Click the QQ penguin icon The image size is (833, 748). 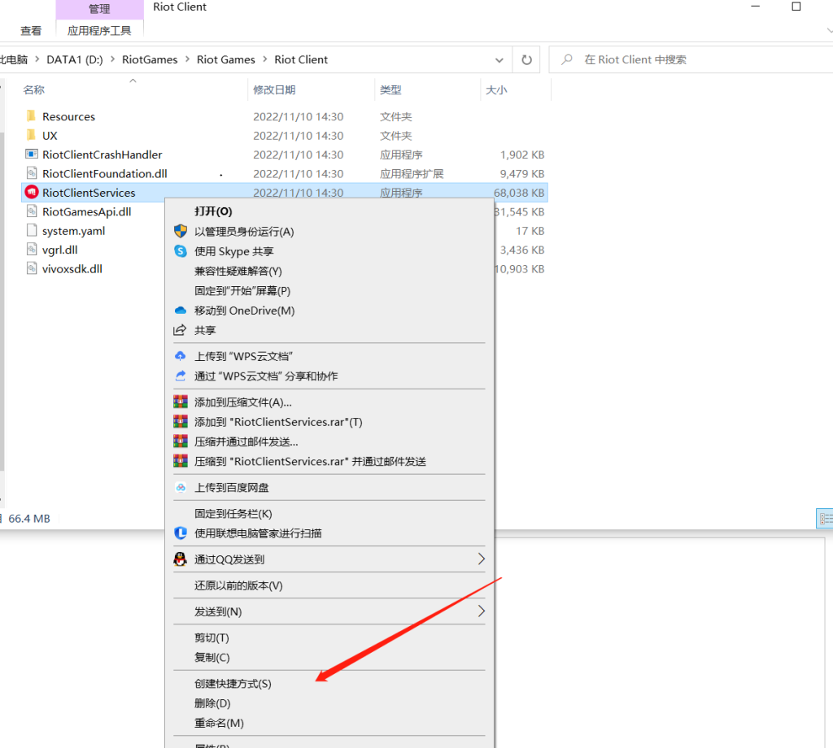(x=181, y=559)
